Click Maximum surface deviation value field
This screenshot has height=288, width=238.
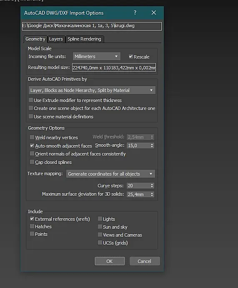tap(138, 194)
